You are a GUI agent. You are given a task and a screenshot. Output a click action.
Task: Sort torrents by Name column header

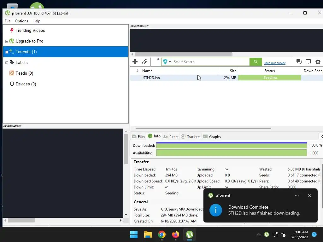179,71
